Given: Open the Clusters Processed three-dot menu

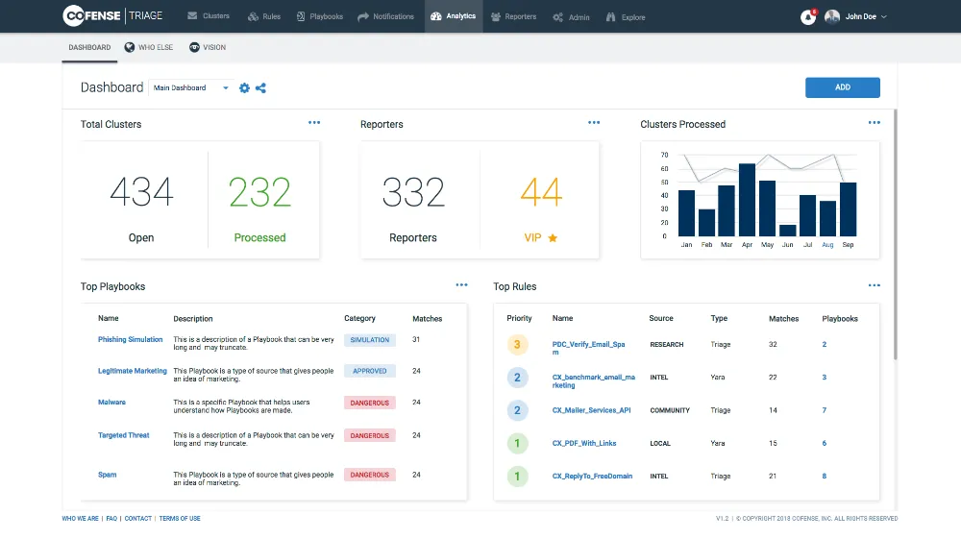Looking at the screenshot, I should 874,123.
